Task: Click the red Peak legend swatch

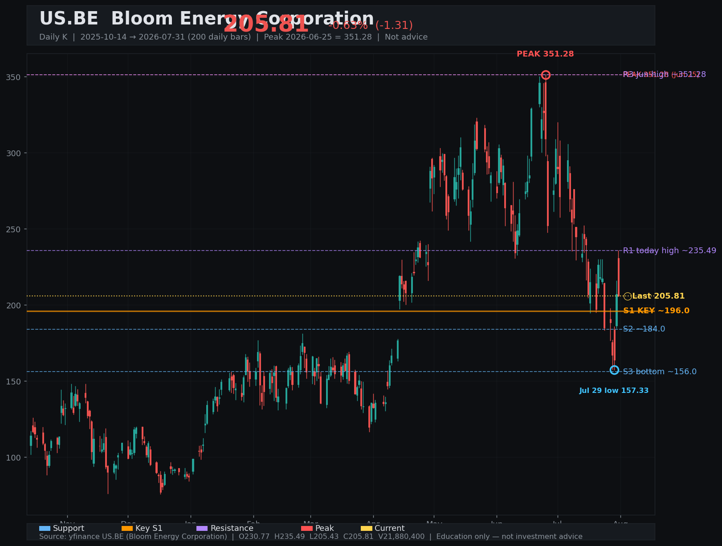Action: coord(307,528)
